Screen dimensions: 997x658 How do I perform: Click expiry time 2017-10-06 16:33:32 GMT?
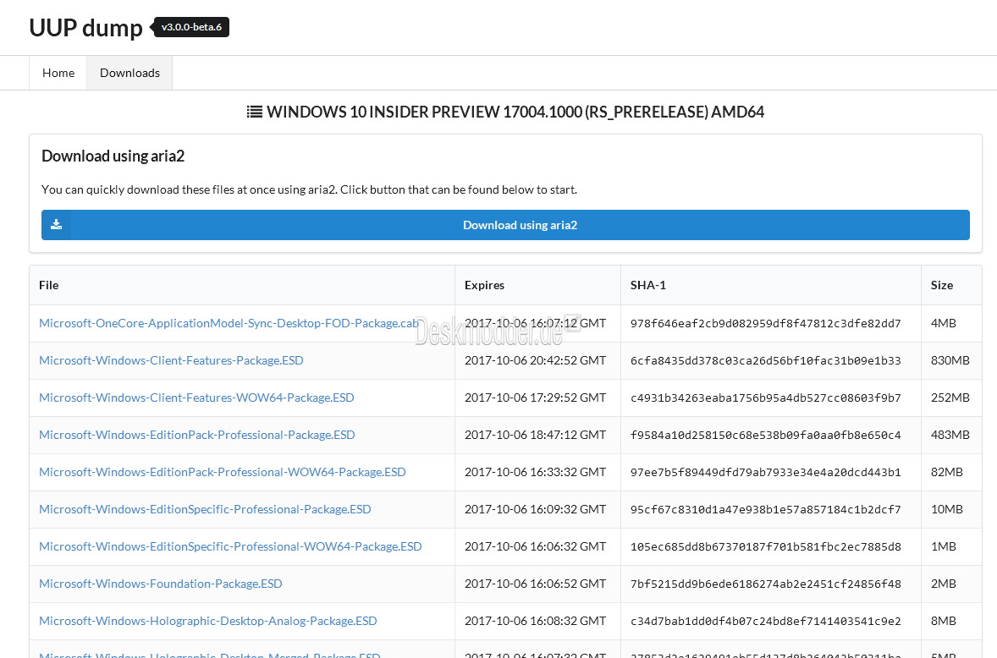pos(536,472)
